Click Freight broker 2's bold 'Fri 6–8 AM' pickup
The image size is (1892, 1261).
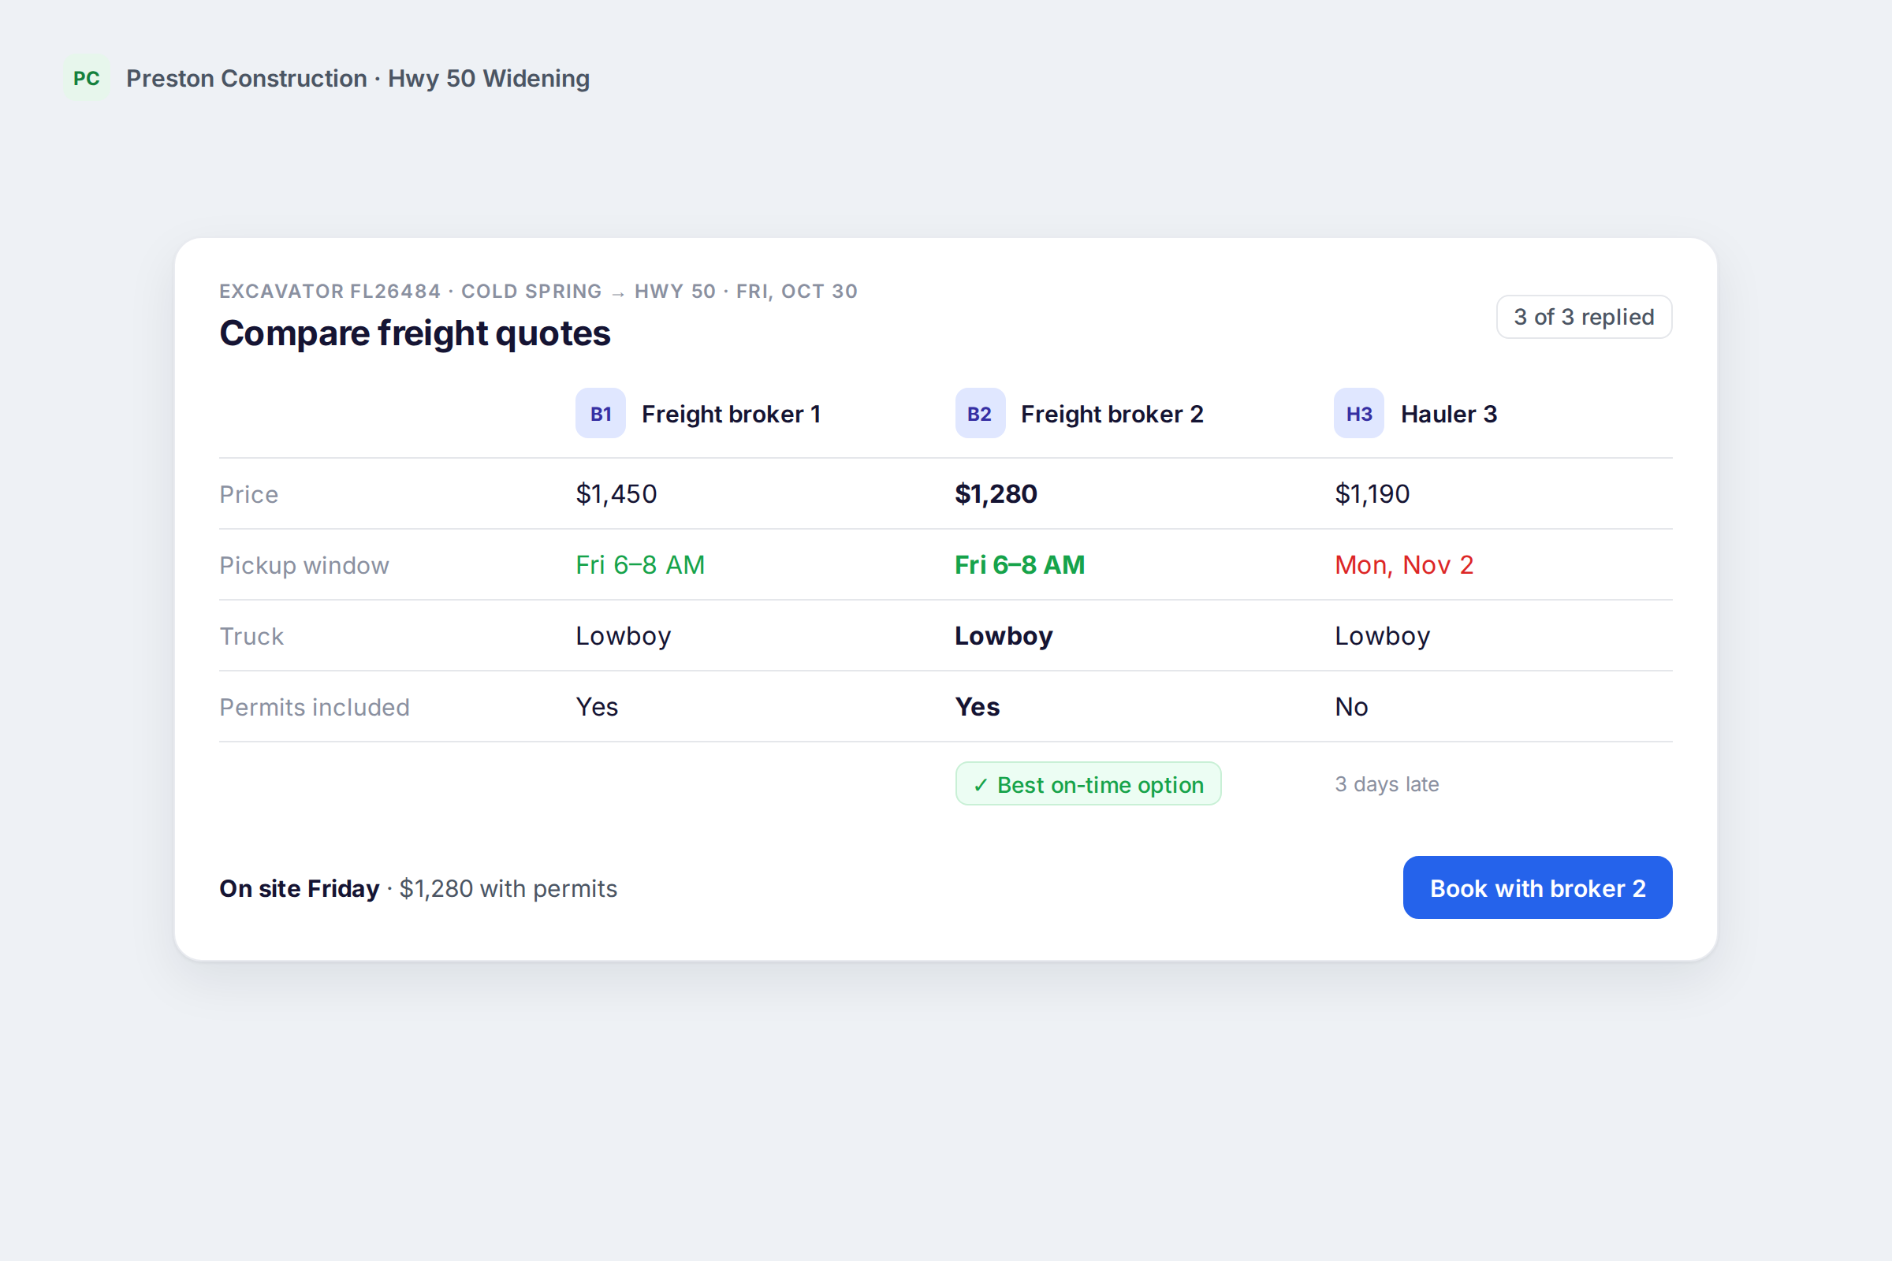(1020, 564)
